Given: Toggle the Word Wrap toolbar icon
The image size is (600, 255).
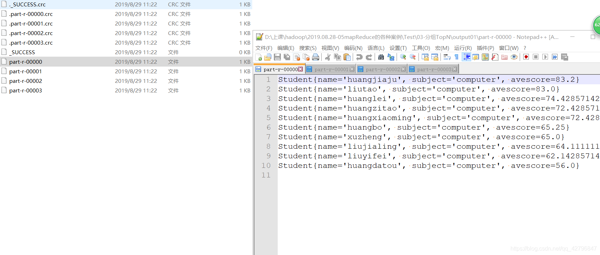Looking at the screenshot, I should 447,57.
